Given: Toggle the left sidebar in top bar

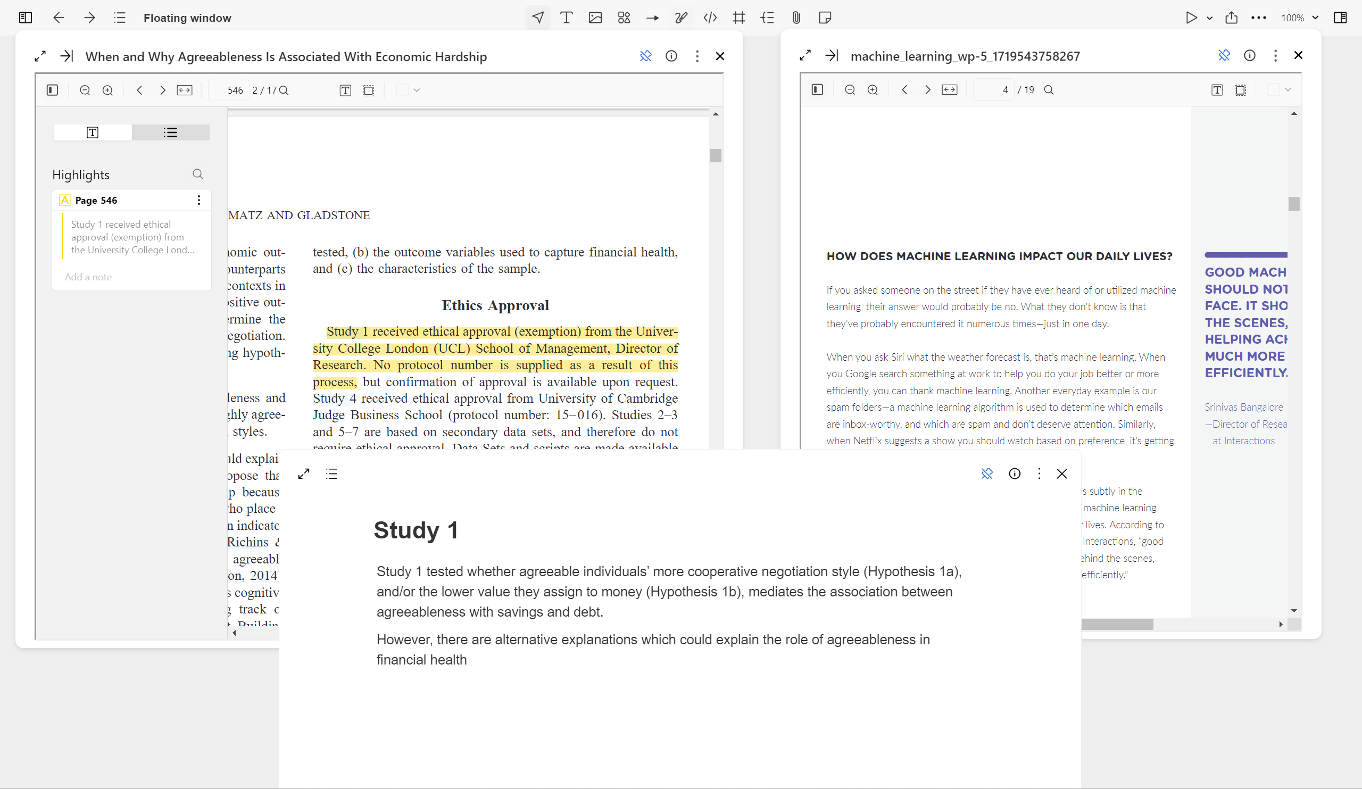Looking at the screenshot, I should click(x=26, y=18).
